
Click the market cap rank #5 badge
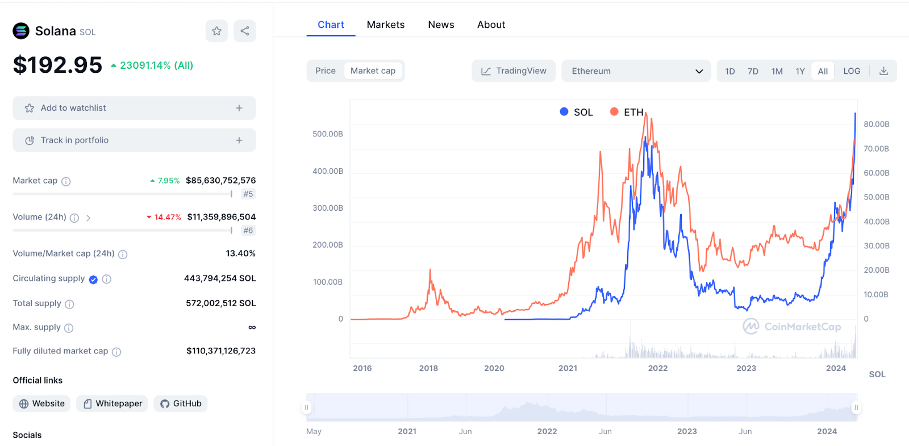(x=248, y=194)
